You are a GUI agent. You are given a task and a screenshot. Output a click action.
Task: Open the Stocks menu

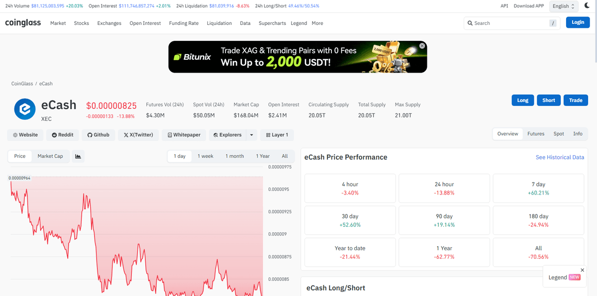[x=82, y=23]
